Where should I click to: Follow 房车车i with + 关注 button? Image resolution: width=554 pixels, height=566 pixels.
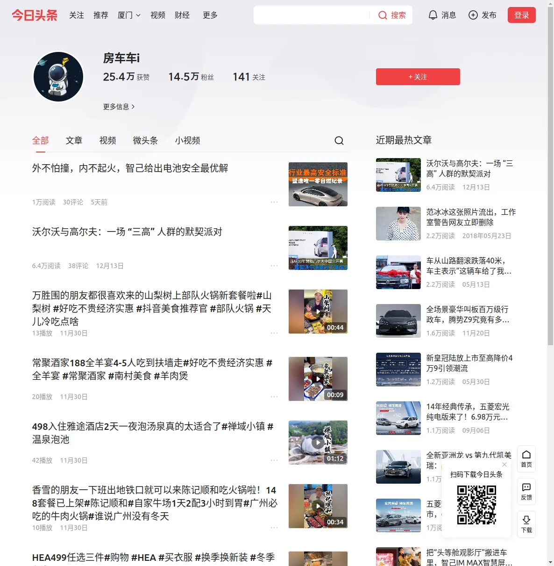click(x=418, y=77)
